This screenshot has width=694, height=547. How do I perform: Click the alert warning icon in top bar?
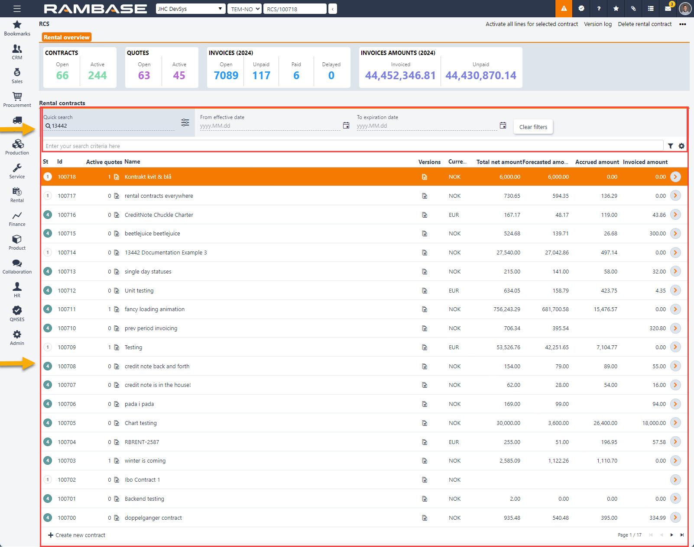[564, 9]
